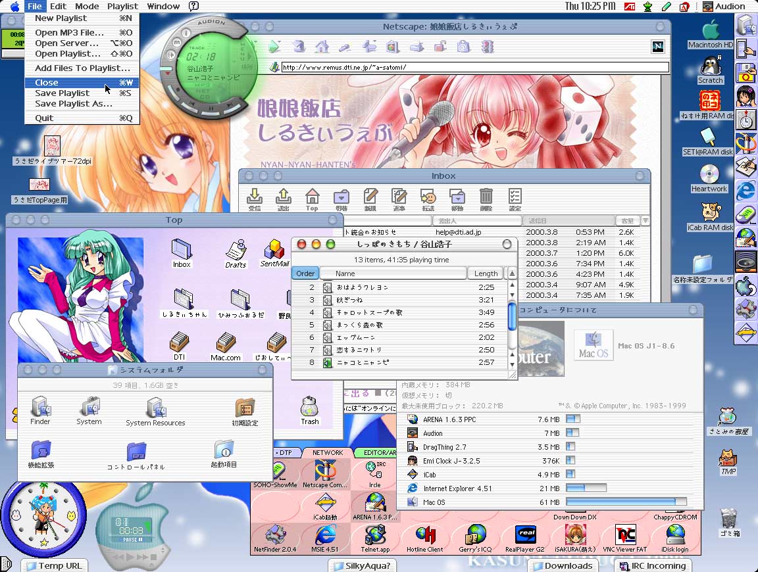Click the Internet Explorer 4.51 memory row
The width and height of the screenshot is (758, 572).
pyautogui.click(x=550, y=489)
